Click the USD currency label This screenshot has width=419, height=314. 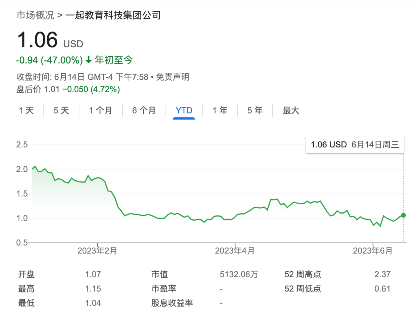(73, 44)
